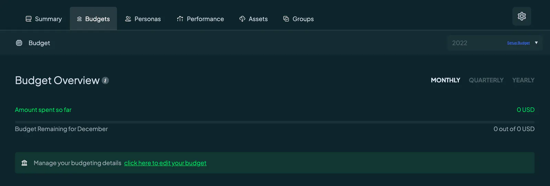
Task: Switch to the MONTHLY view
Action: tap(445, 80)
